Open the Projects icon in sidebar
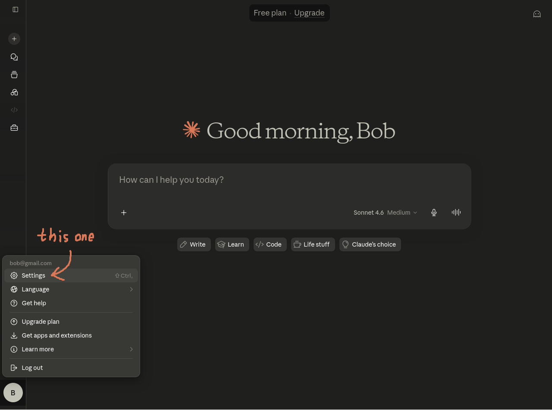 tap(14, 75)
